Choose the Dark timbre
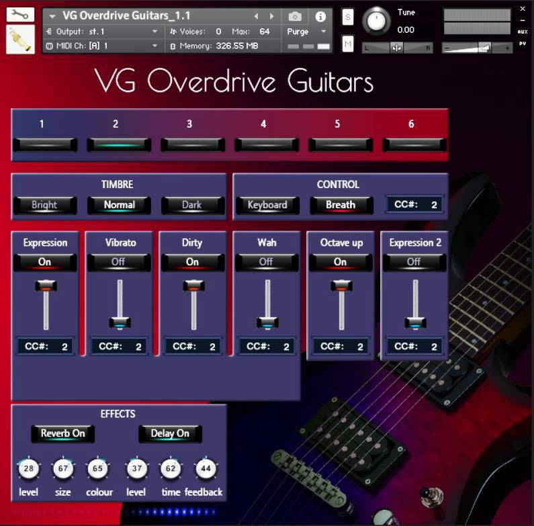 pos(193,205)
